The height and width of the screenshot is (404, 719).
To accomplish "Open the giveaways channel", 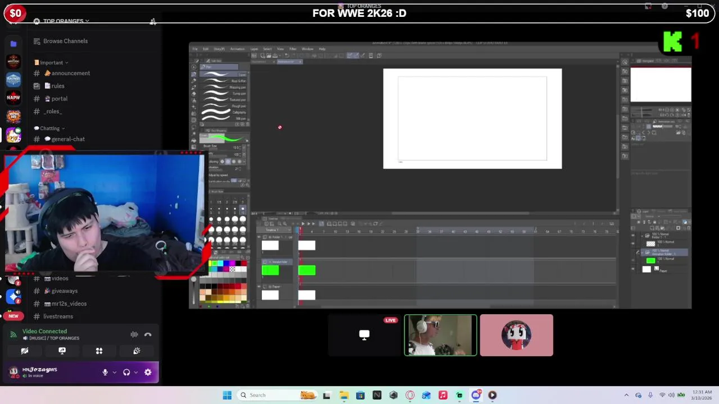I will coord(64,291).
